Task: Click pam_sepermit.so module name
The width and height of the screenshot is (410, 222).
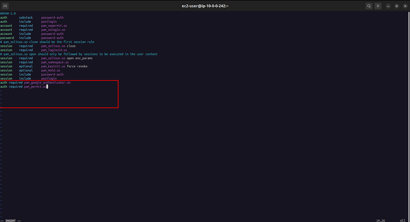Action: point(54,26)
